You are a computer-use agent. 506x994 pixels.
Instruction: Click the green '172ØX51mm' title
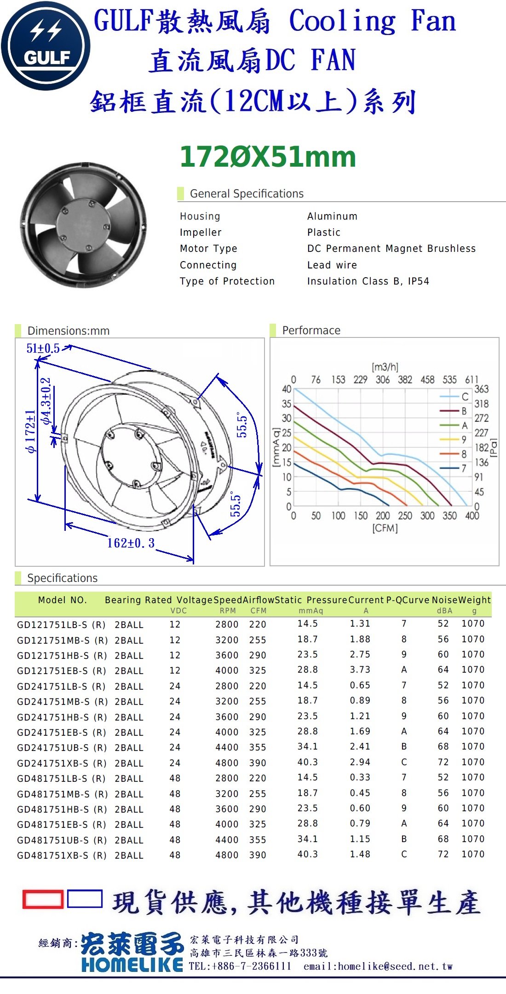point(268,157)
